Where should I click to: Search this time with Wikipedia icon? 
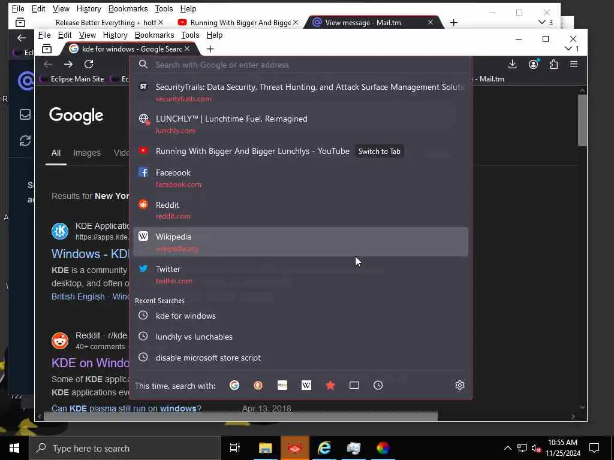(x=306, y=385)
